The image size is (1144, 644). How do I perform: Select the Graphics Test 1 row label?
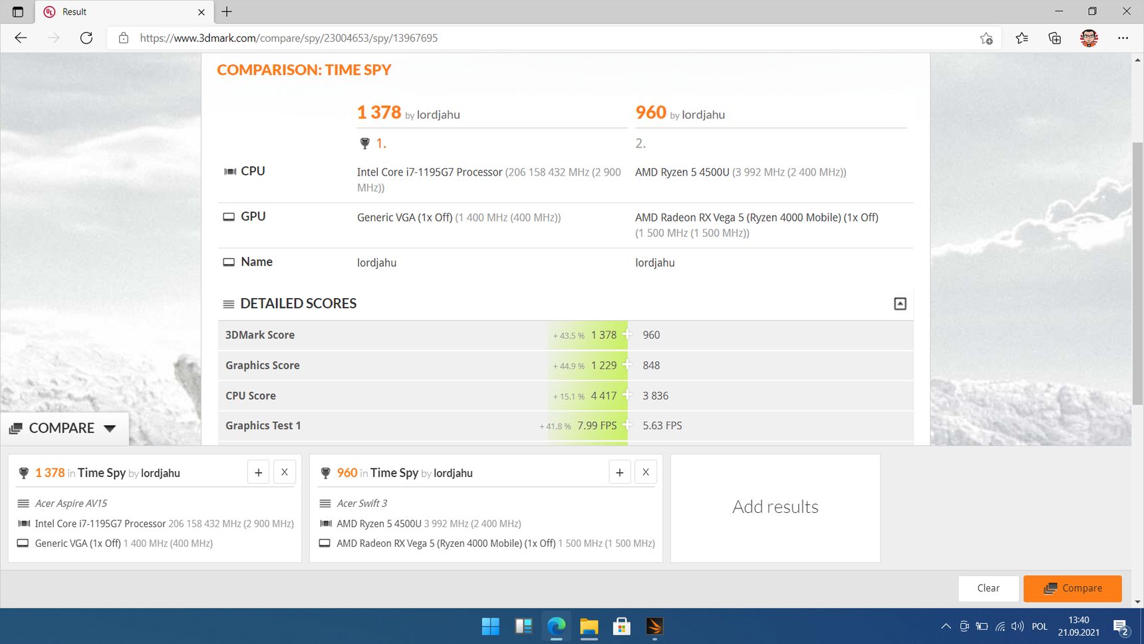pos(263,426)
